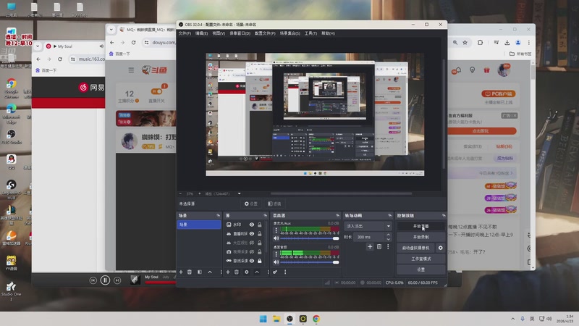Screen dimensions: 579x326
Task: Adjust desktop audio volume slider
Action: 310,262
